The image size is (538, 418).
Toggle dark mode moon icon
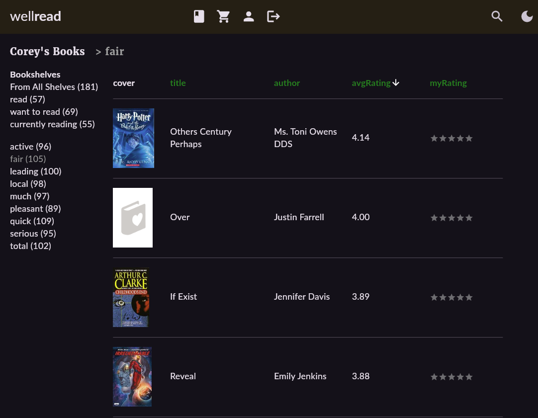coord(527,17)
